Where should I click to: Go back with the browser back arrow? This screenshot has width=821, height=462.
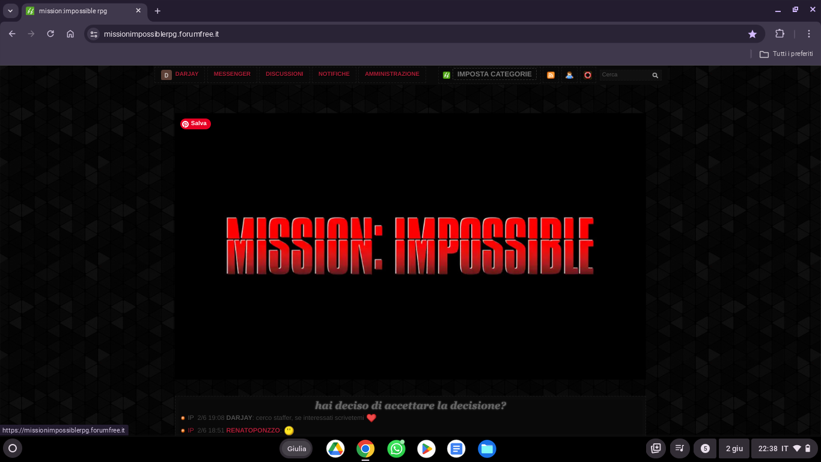12,34
